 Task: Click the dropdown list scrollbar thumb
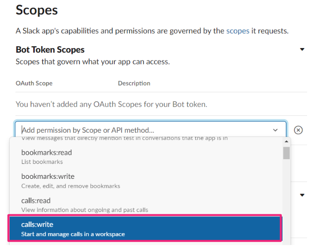click(x=286, y=153)
